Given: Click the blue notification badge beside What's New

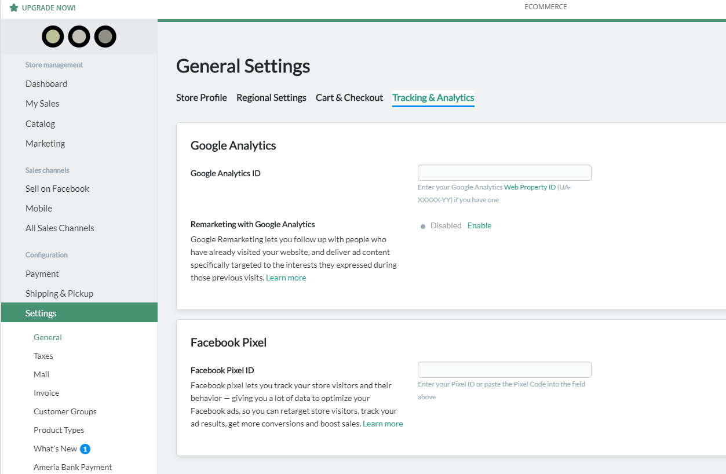Looking at the screenshot, I should point(85,449).
